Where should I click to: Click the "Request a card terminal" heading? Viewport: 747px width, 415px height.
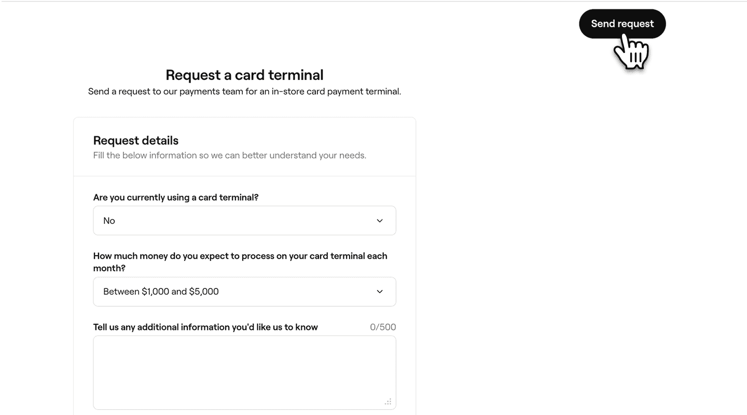coord(244,75)
